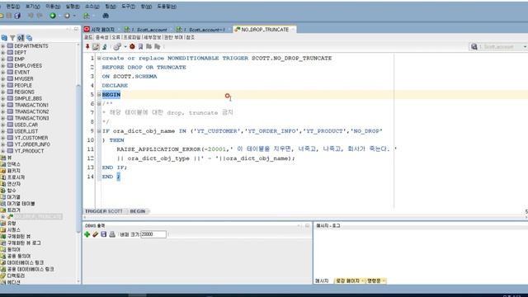Screen dimensions: 528x297
Task: Open the 세부정보 sub-tab
Action: (x=153, y=37)
